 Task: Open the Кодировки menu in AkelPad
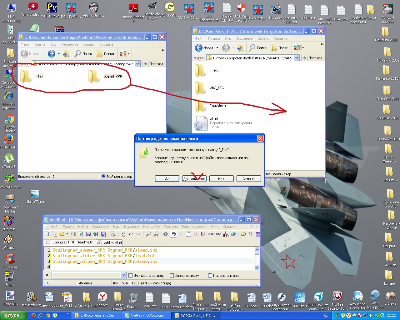100,227
